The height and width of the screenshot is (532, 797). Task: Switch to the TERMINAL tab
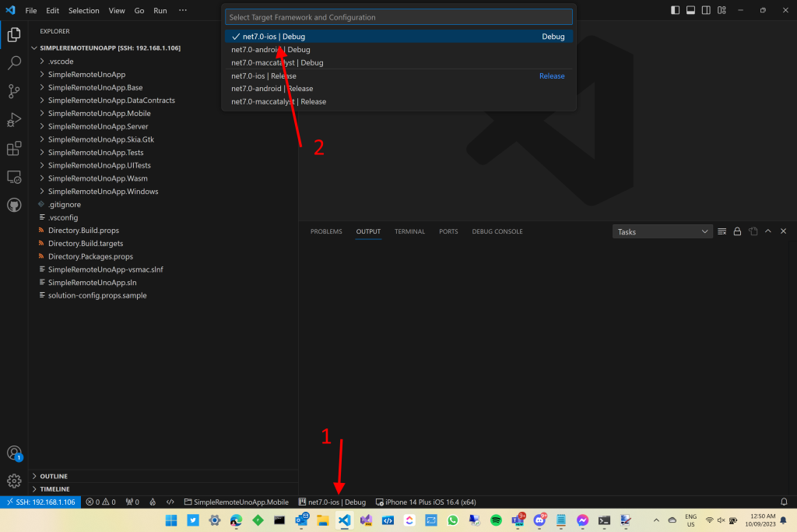[x=409, y=231]
